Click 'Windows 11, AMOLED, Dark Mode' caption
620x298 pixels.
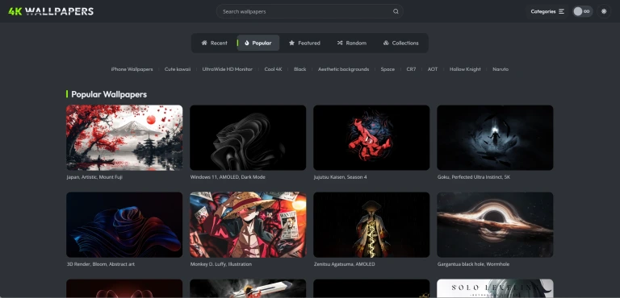click(x=228, y=177)
